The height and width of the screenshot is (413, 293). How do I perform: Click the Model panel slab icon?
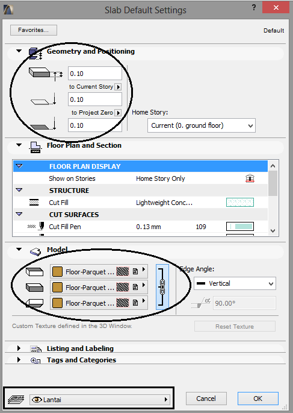[35, 252]
